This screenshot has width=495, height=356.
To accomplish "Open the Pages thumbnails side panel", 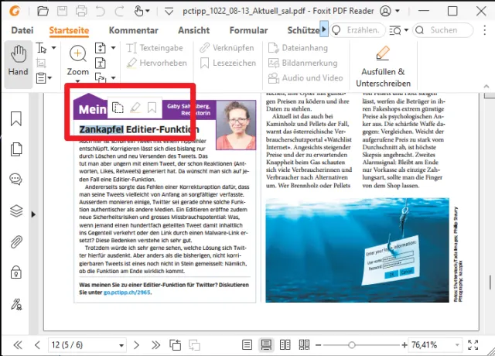I will point(16,149).
